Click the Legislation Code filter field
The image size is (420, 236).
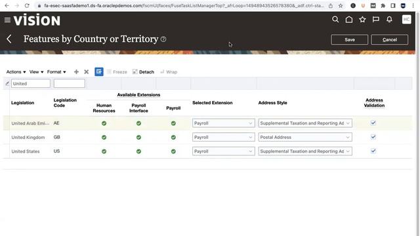(69, 83)
